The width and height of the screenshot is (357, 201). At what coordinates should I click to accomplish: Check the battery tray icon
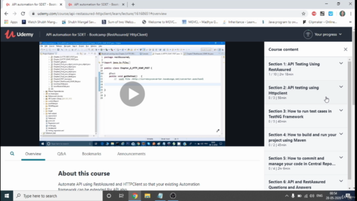(x=300, y=196)
